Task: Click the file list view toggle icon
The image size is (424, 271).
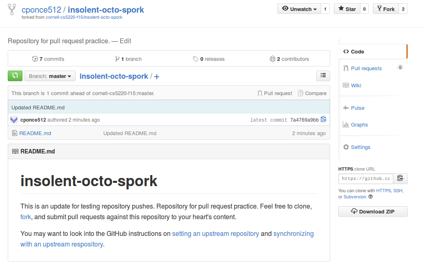Action: [323, 76]
